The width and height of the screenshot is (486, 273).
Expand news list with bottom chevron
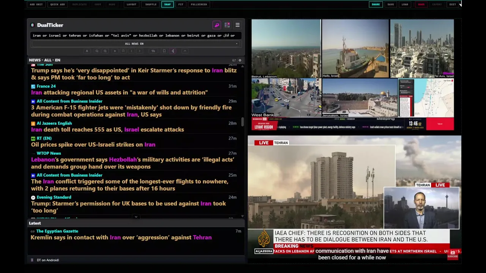[136, 217]
